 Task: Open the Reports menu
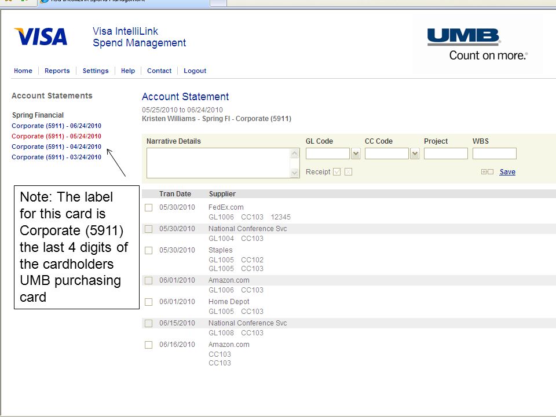(x=57, y=71)
